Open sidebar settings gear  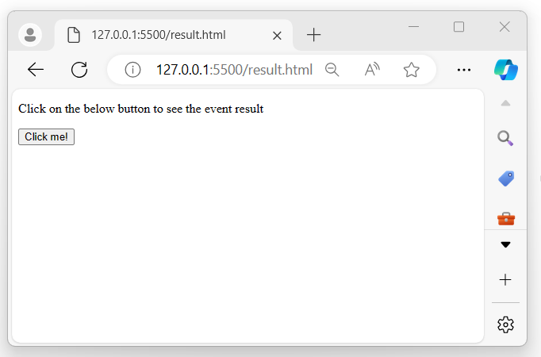(x=505, y=324)
